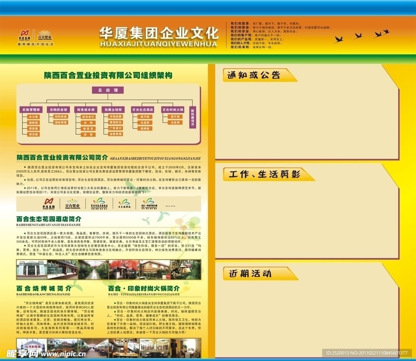Open the brick building photo in the hotel strip
This screenshot has height=361, width=416.
[155, 270]
